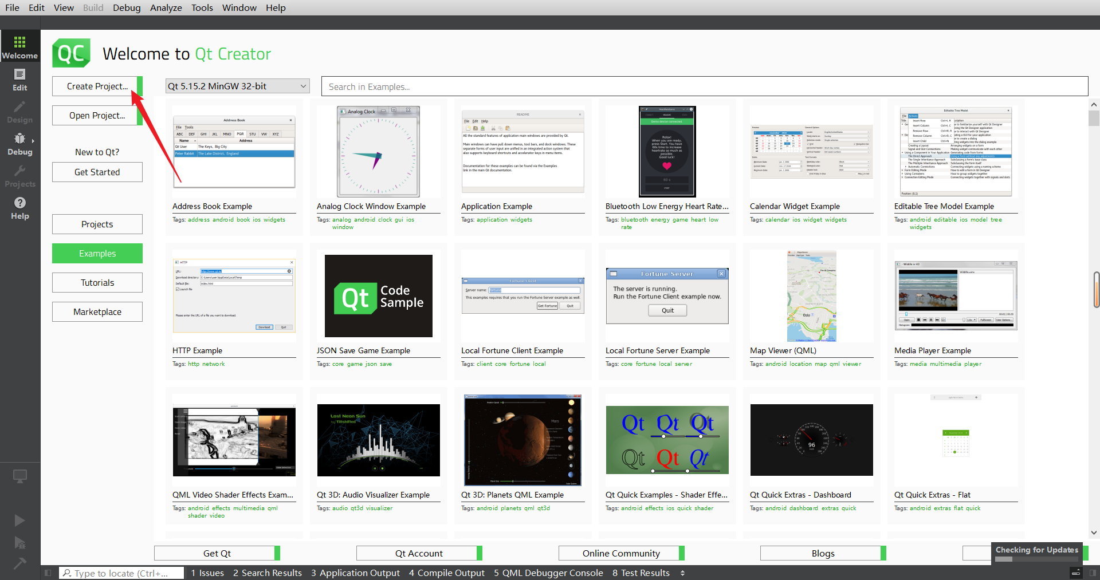The image size is (1100, 580).
Task: Open the Map Viewer (QML) thumbnail
Action: [x=812, y=296]
